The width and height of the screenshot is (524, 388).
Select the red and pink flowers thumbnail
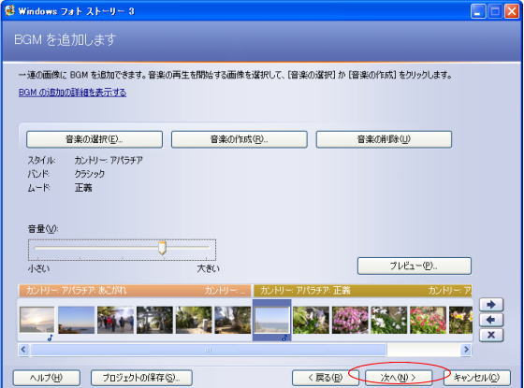(x=429, y=320)
